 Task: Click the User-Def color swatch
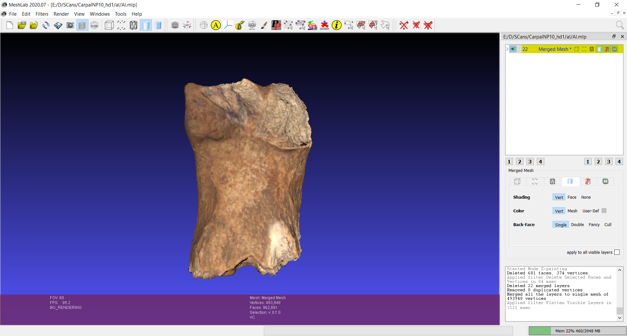(604, 211)
